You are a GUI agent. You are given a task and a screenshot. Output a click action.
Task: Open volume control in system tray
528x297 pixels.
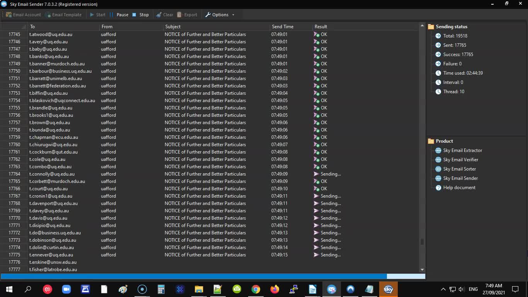(461, 289)
